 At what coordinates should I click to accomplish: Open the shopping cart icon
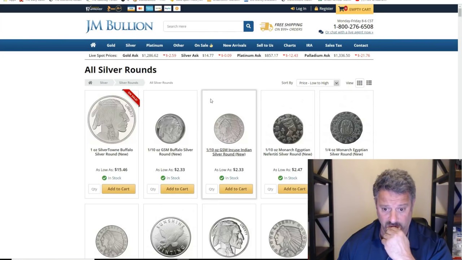pos(341,9)
